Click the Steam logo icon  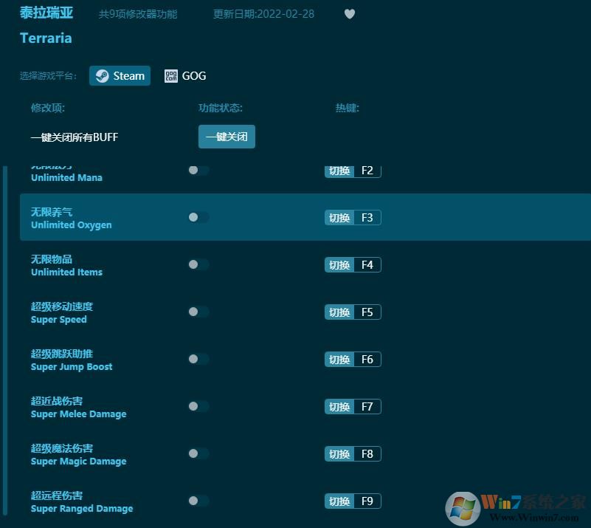tap(102, 76)
